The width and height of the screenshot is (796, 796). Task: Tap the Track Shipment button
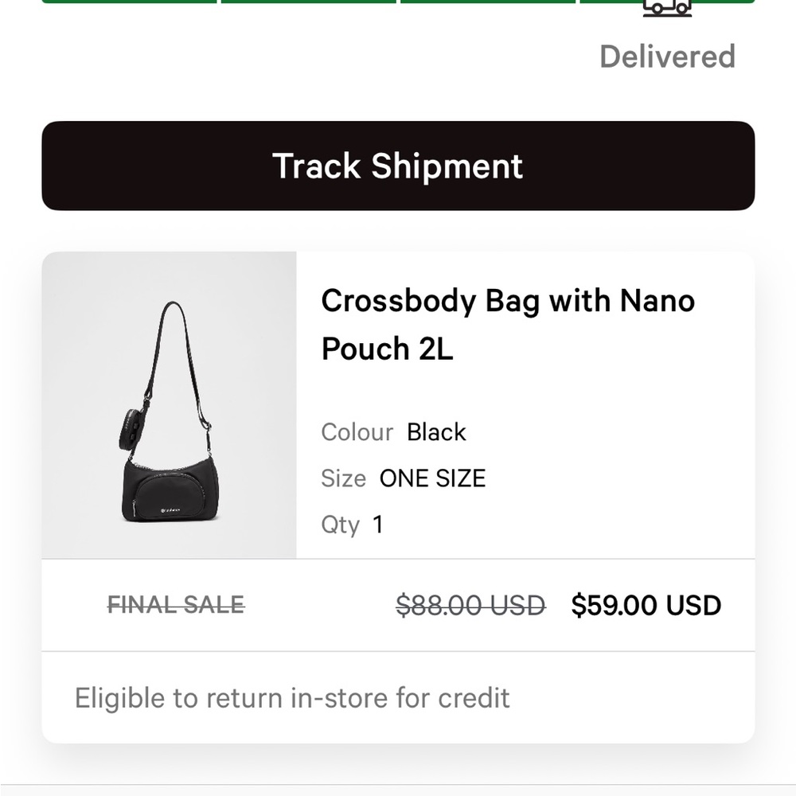tap(398, 166)
